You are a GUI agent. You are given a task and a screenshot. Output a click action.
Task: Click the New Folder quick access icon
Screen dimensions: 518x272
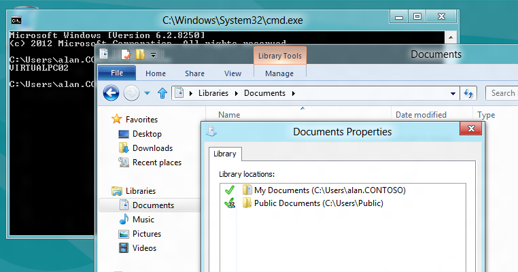point(140,54)
